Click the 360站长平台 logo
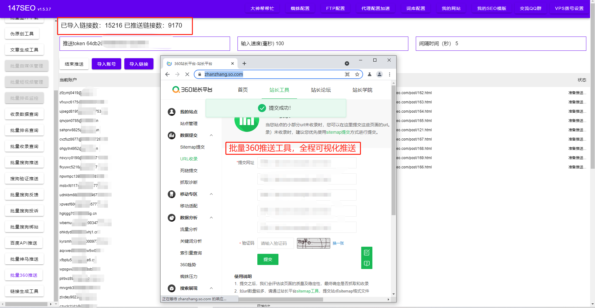 192,90
